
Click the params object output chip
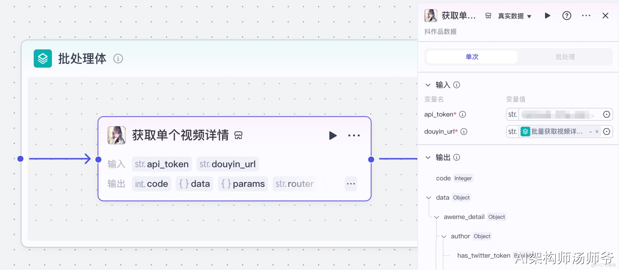pos(243,184)
